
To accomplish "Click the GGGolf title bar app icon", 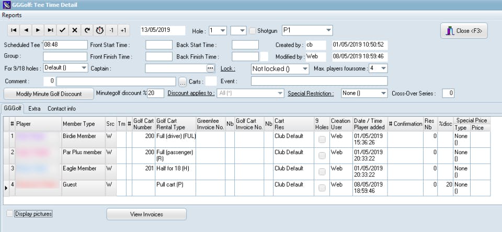I will click(x=6, y=5).
